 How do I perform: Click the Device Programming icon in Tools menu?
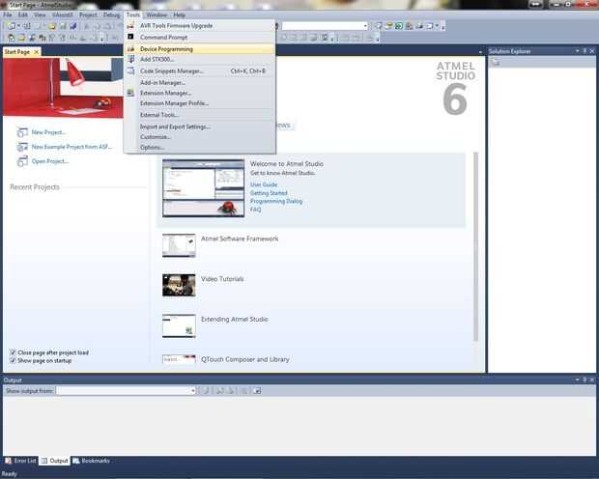130,49
